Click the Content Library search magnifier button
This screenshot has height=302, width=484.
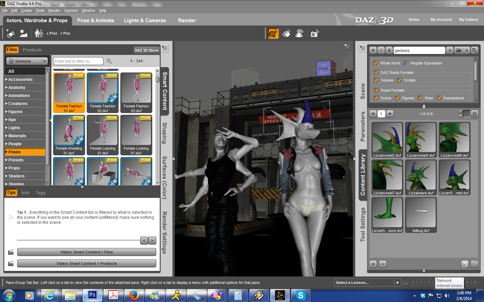coord(474,50)
